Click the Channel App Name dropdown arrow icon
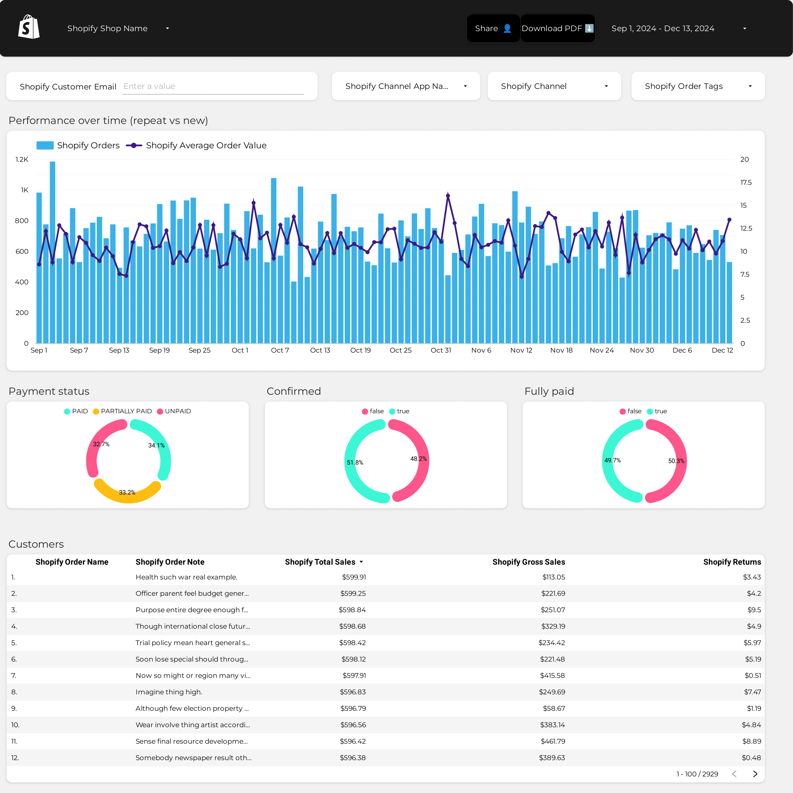Viewport: 793px width, 793px height. point(465,86)
